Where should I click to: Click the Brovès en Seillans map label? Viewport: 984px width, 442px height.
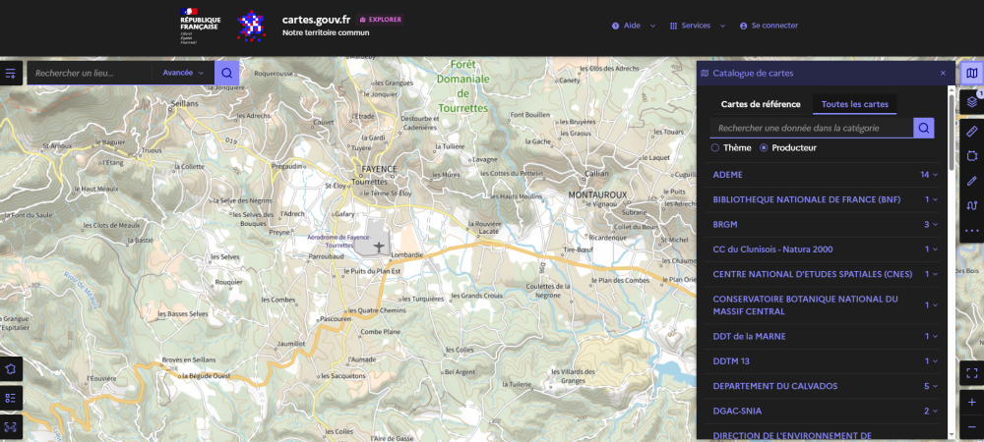pos(189,360)
